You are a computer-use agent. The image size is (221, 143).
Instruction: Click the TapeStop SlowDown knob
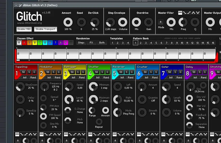[20, 86]
